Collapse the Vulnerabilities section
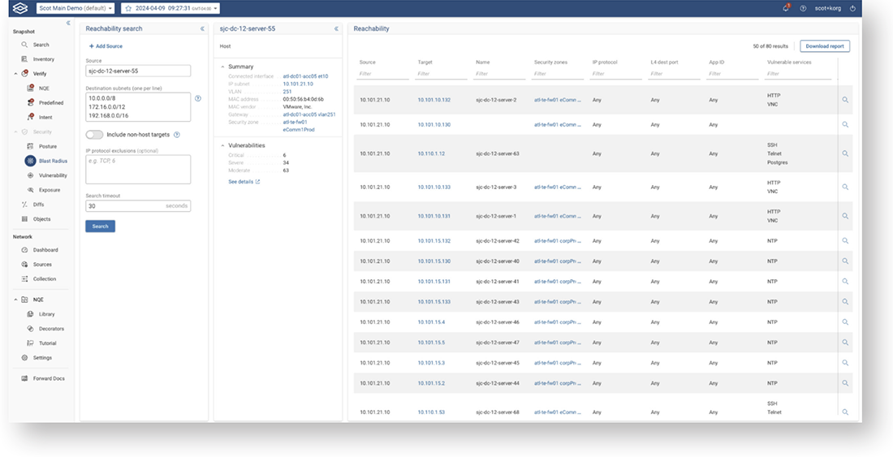The width and height of the screenshot is (893, 457). pyautogui.click(x=223, y=145)
